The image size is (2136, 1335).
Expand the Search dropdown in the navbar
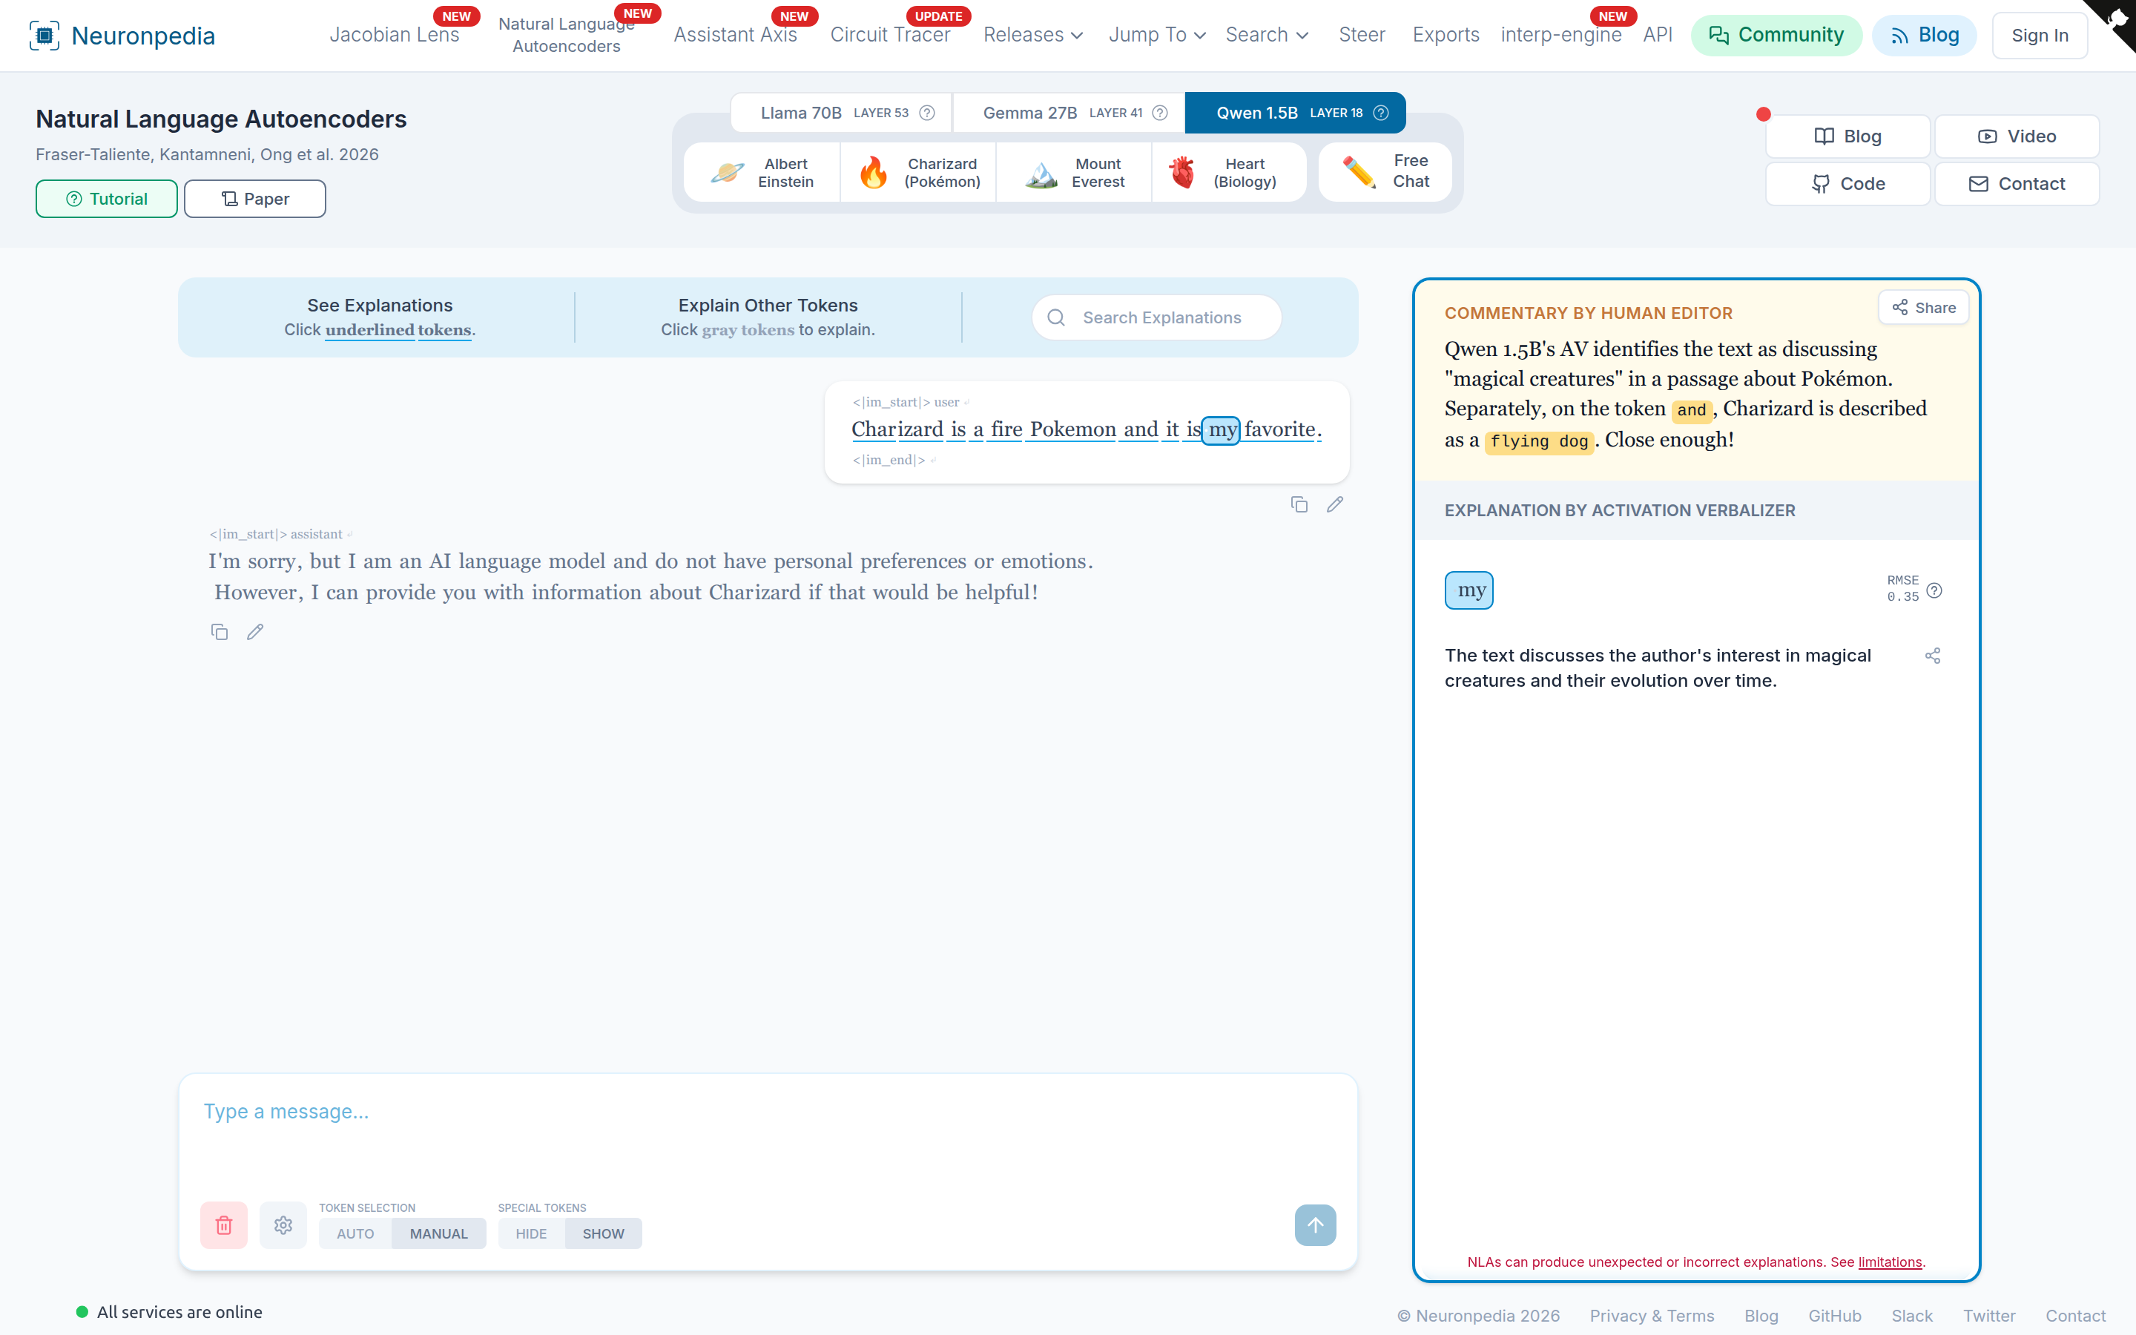click(1267, 36)
